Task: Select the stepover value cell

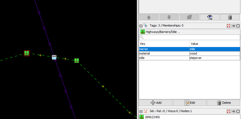Action: 215,58
